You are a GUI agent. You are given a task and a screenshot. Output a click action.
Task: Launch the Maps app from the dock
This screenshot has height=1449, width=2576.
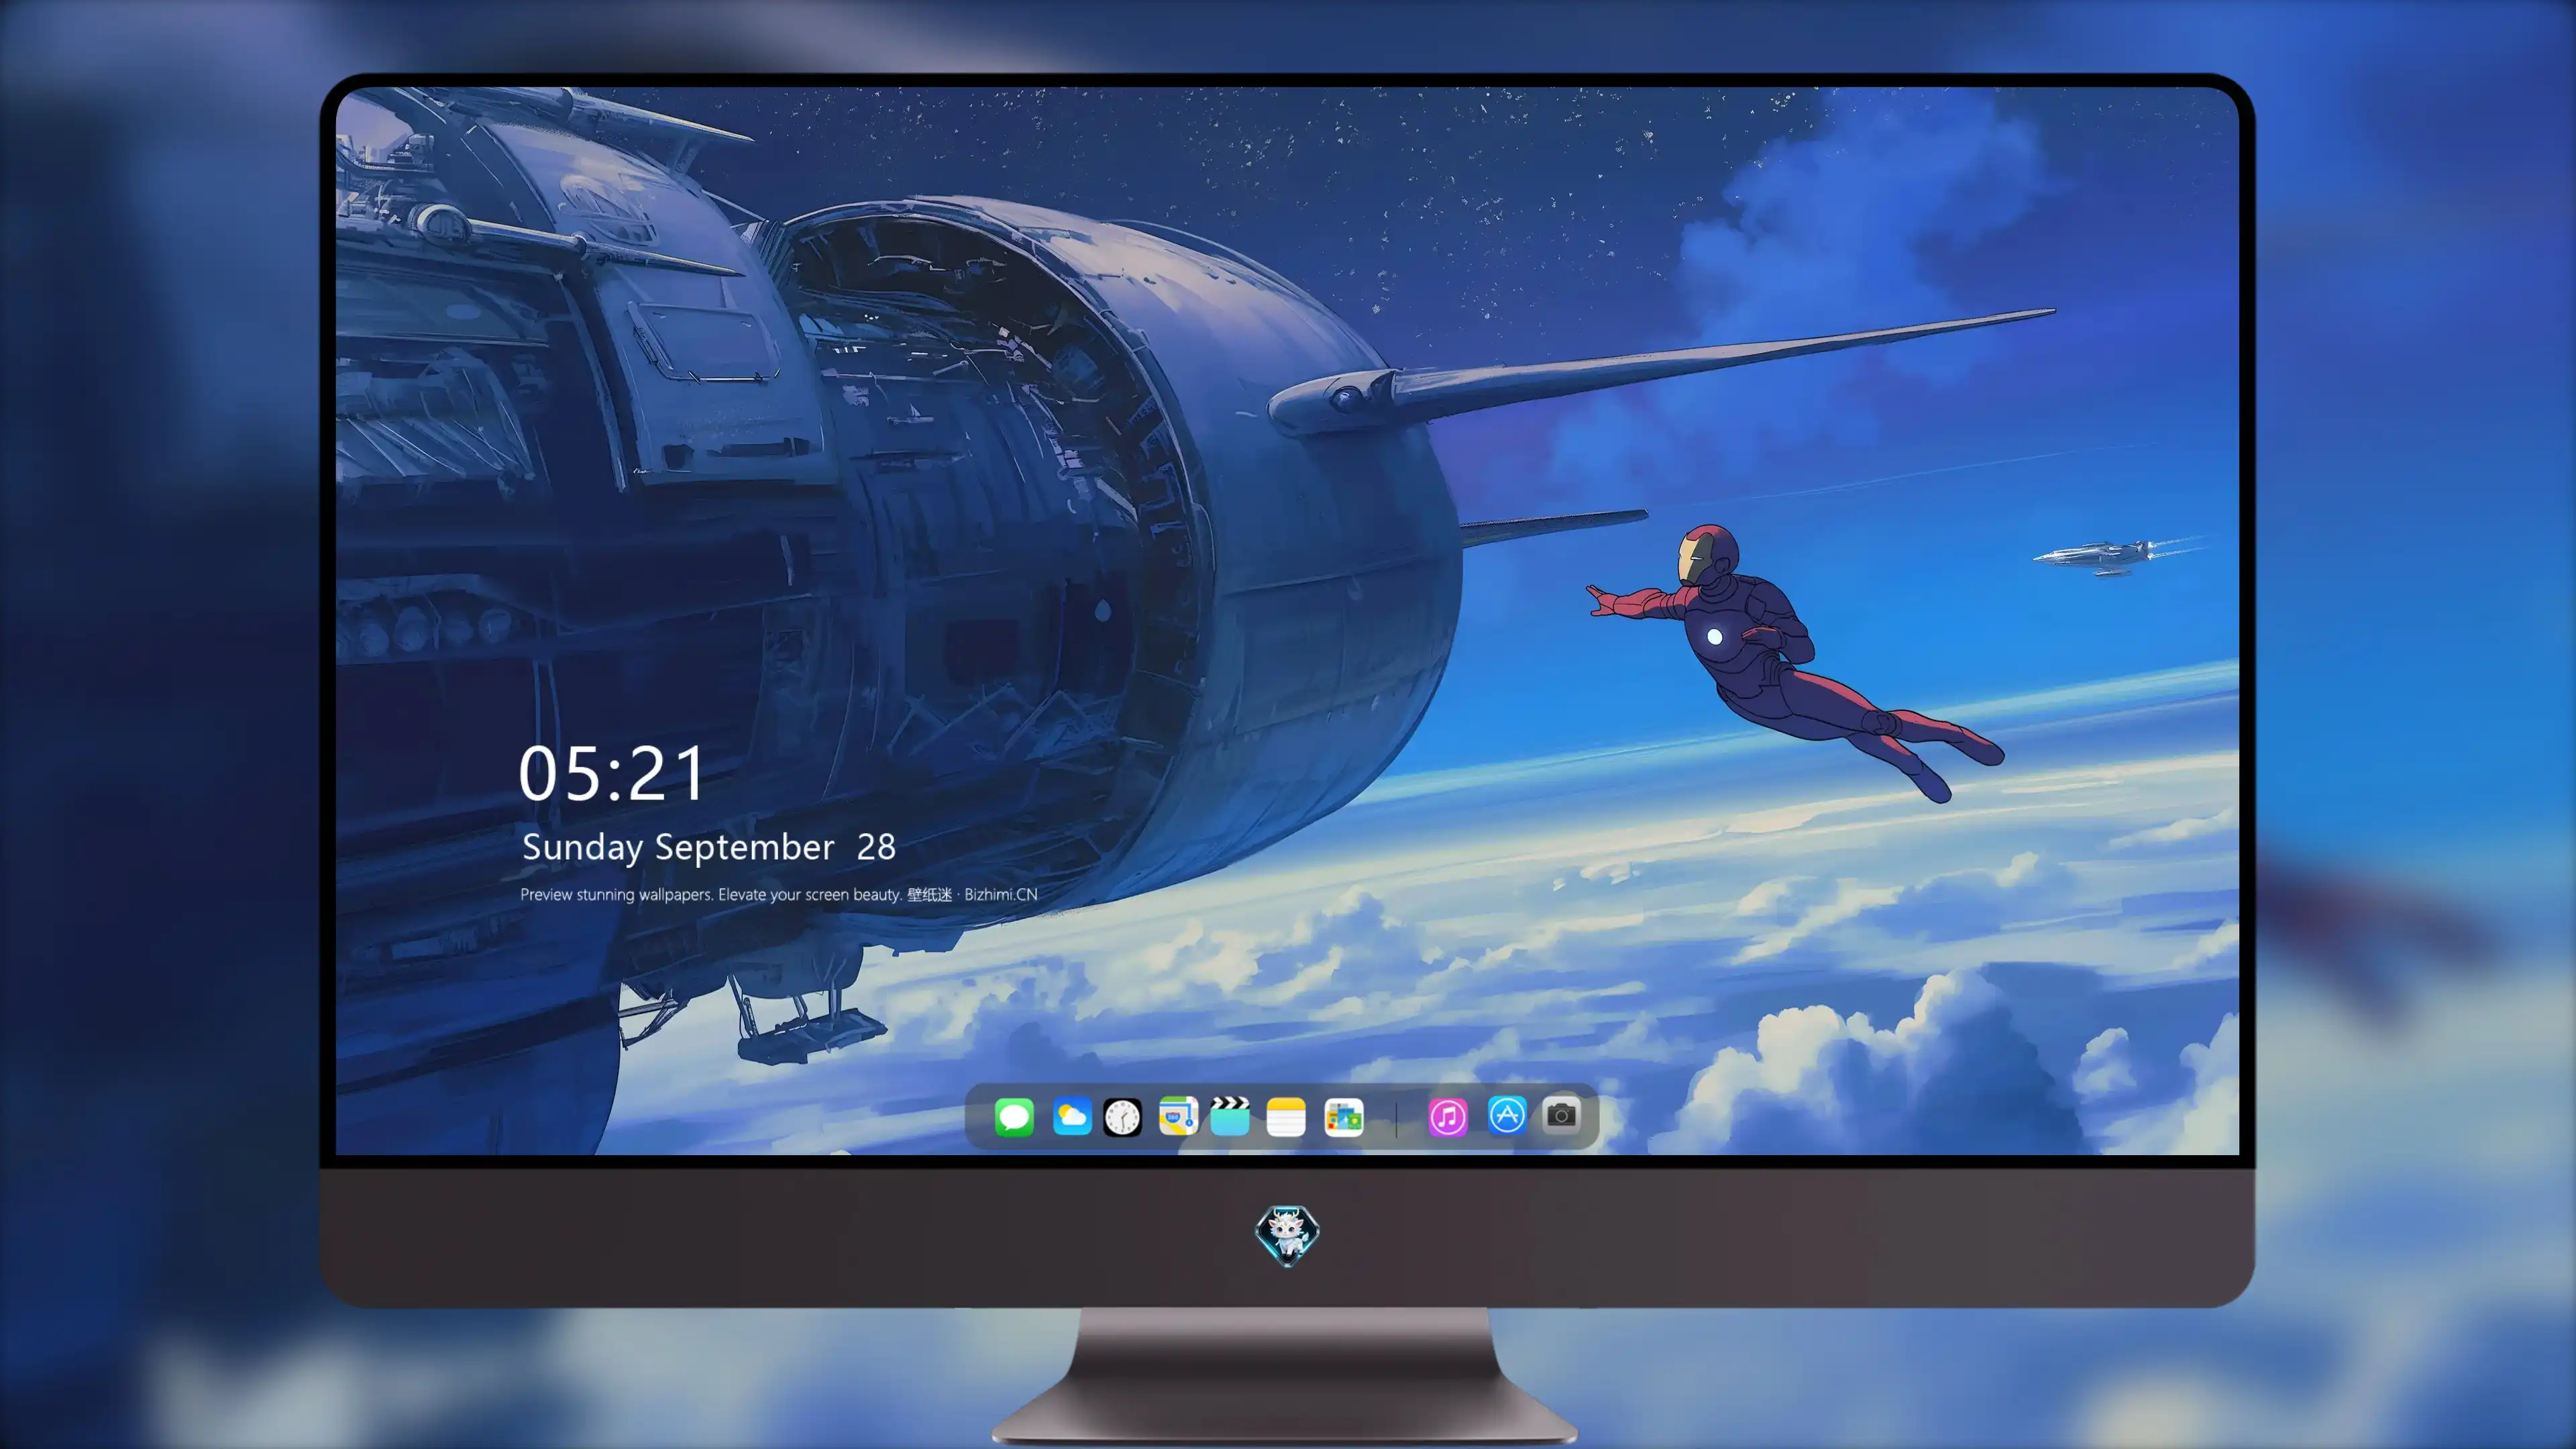pos(1178,1117)
